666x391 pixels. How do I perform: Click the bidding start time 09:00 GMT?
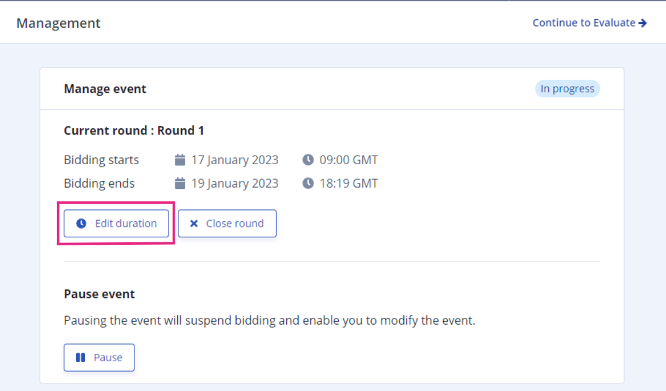coord(349,160)
